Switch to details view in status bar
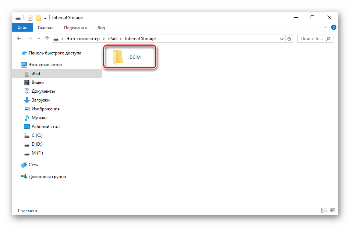 [324, 210]
